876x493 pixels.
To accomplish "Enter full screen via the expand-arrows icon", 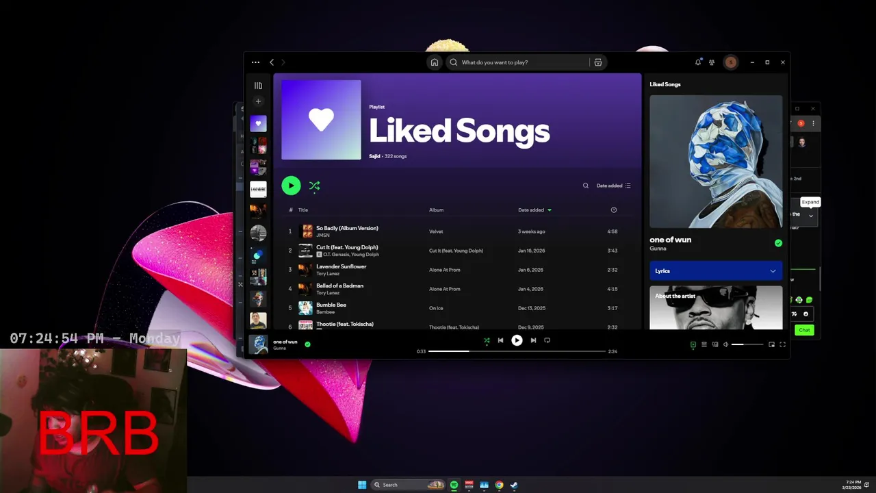I will point(782,344).
